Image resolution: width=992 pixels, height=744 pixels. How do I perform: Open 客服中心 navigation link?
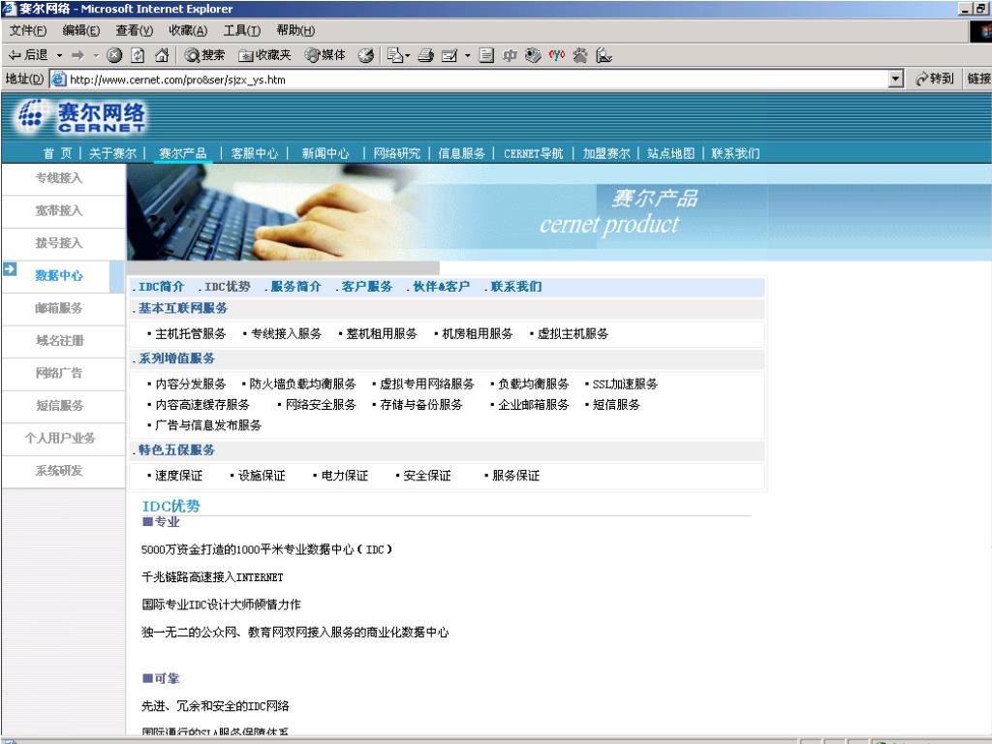(x=255, y=153)
